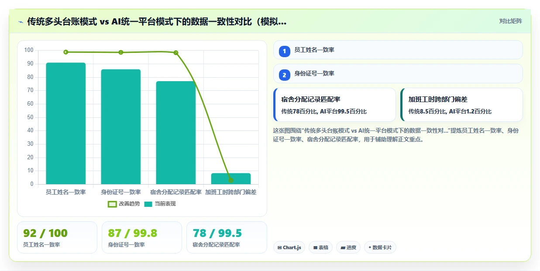Open the 加班工时跨部门偏差 comparison card
The height and width of the screenshot is (271, 540).
coord(461,105)
